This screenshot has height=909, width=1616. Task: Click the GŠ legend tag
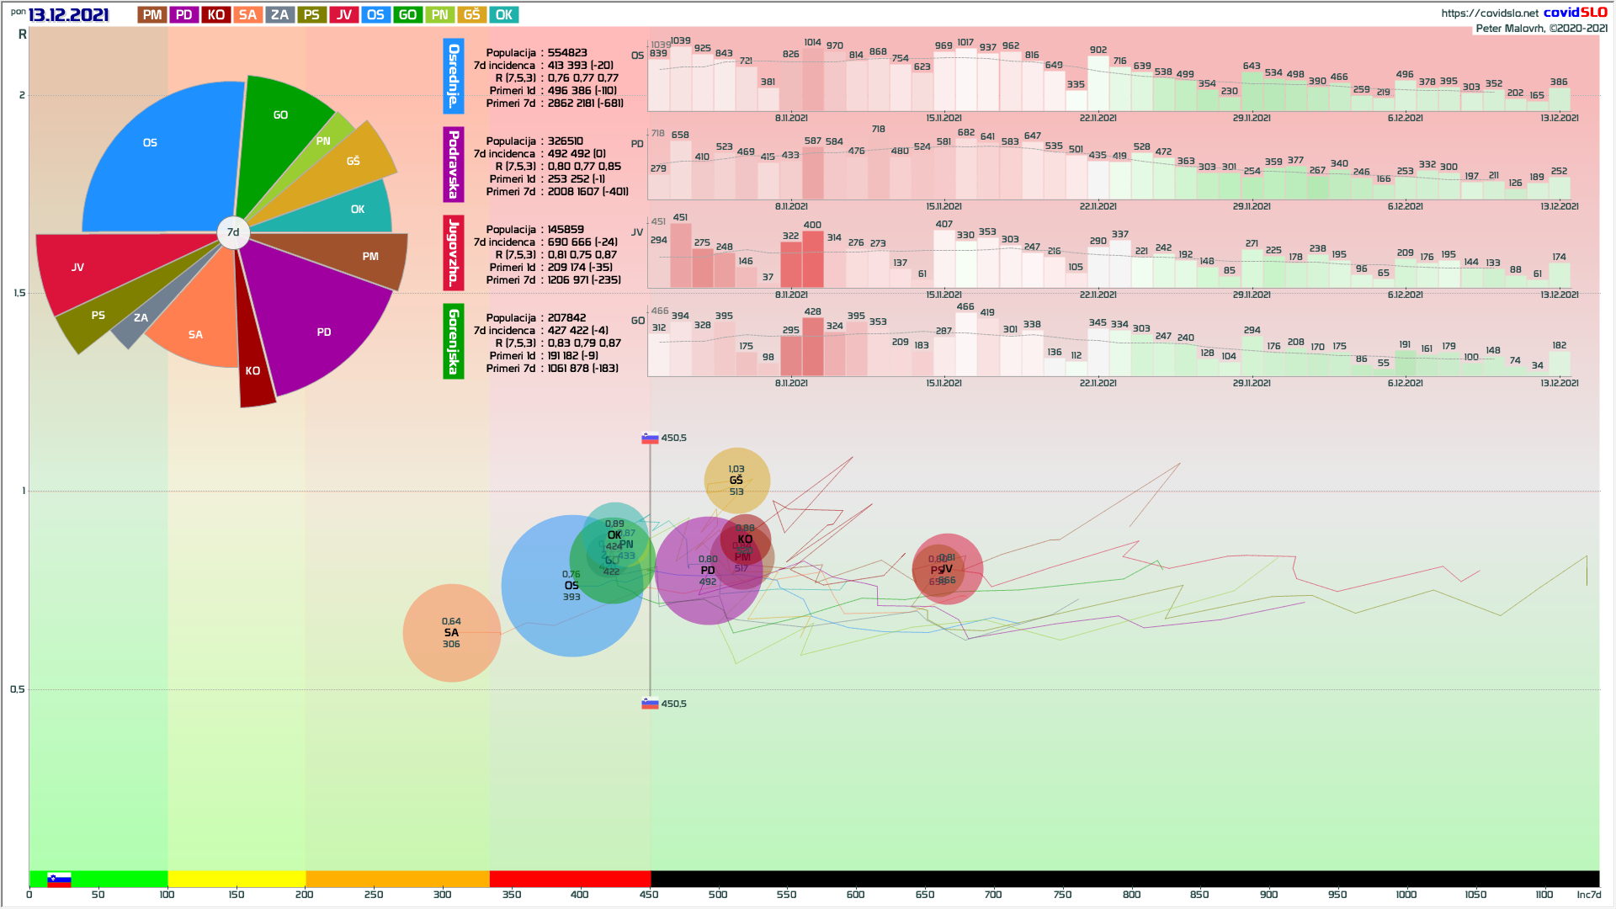(x=472, y=14)
